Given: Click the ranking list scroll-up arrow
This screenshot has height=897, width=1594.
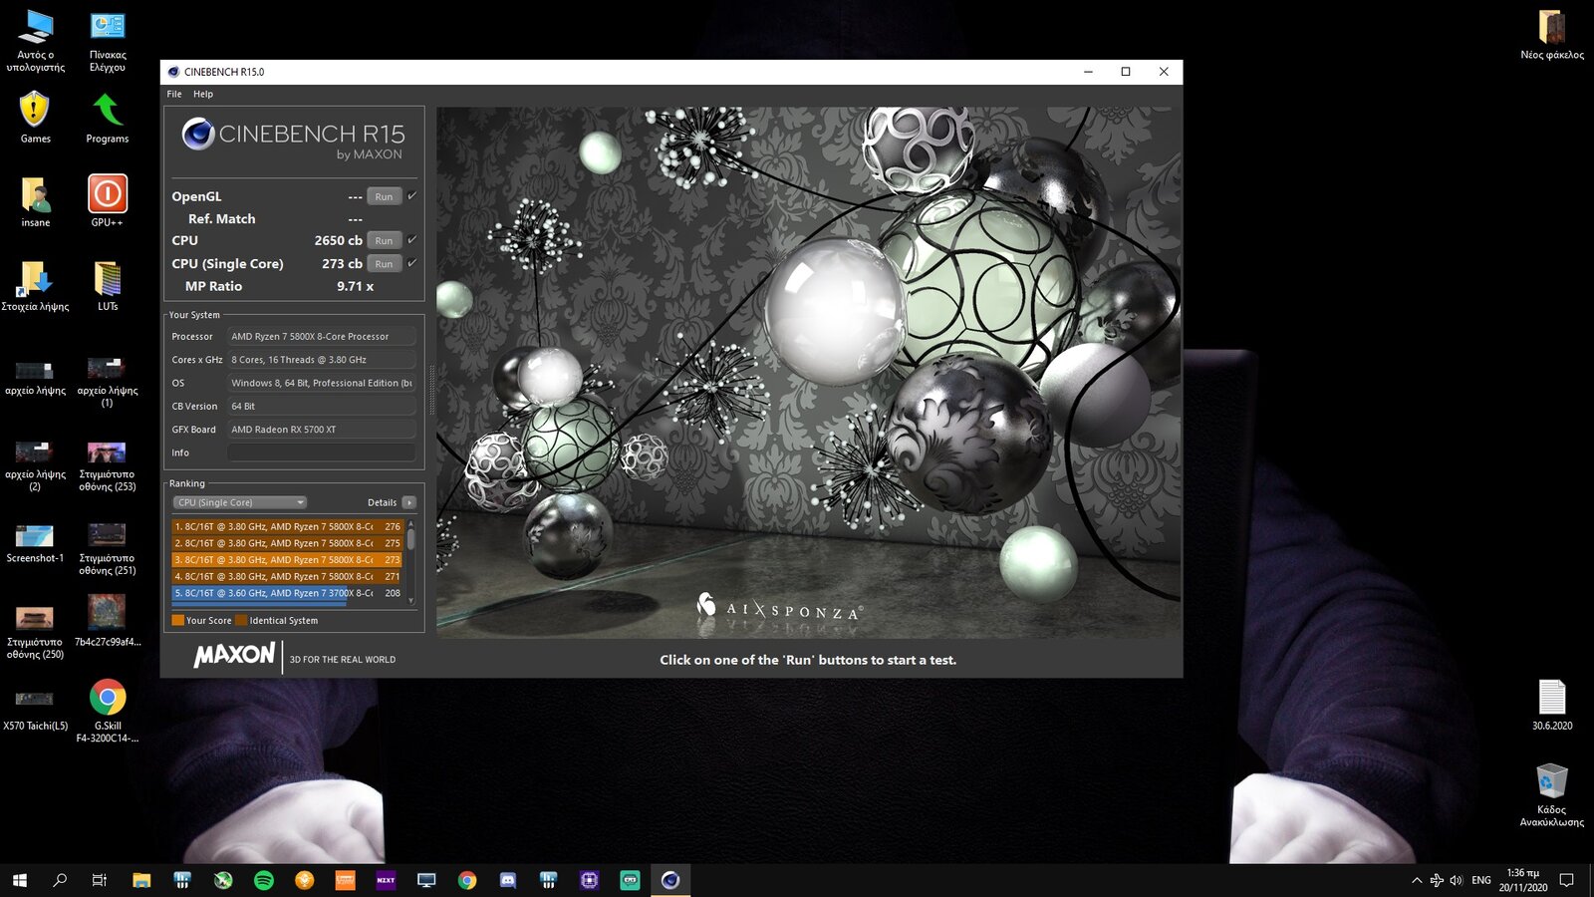Looking at the screenshot, I should 410,523.
